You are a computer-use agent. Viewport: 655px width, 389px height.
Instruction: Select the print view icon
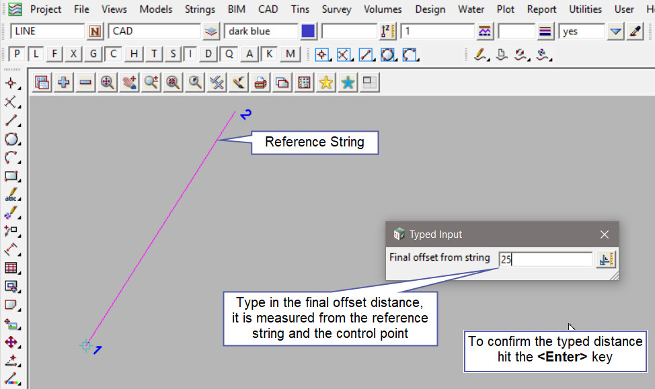pyautogui.click(x=261, y=83)
